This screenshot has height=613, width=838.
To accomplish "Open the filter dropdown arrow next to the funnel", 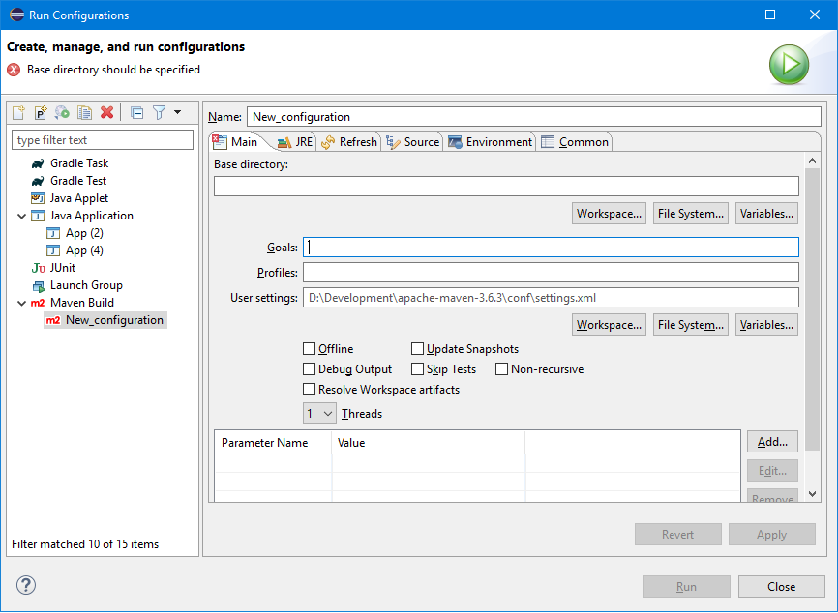I will tap(177, 113).
